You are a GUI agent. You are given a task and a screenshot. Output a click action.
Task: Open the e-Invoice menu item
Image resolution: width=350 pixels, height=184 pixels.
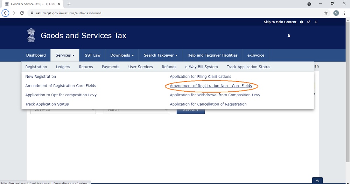255,55
